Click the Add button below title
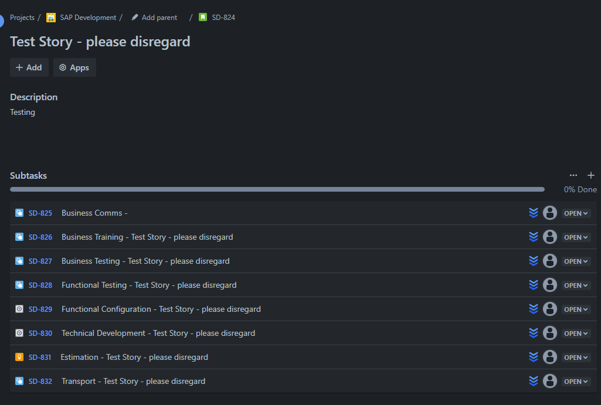The image size is (601, 405). (x=29, y=67)
